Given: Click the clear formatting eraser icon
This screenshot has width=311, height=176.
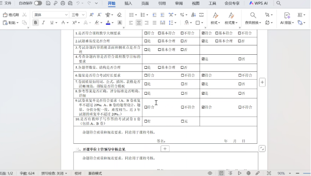Looking at the screenshot, I should pos(120,15).
